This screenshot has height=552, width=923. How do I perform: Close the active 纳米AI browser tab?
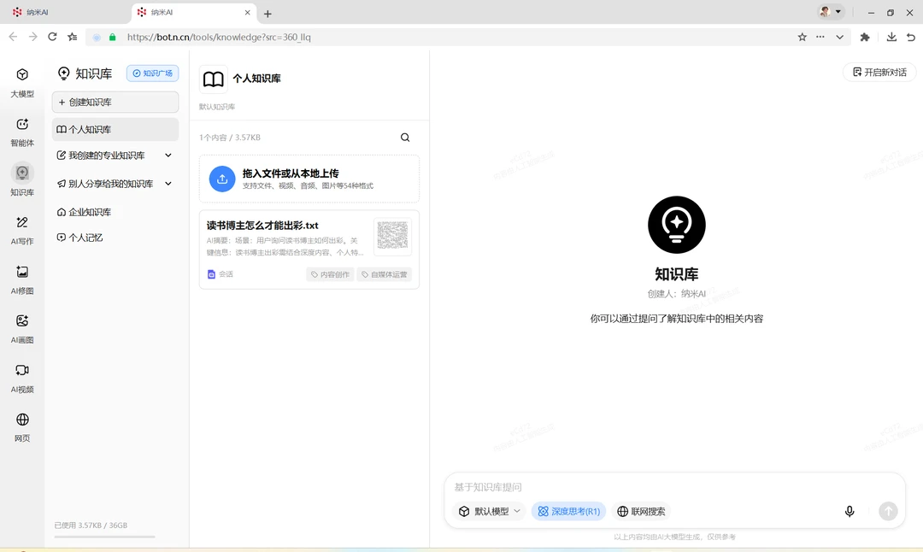[x=247, y=12]
